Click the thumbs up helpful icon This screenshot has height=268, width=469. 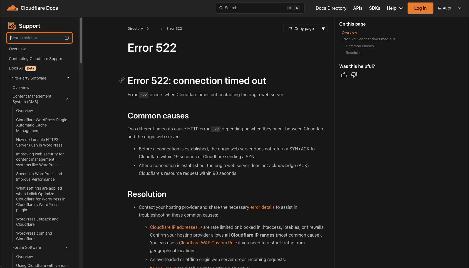pos(344,75)
